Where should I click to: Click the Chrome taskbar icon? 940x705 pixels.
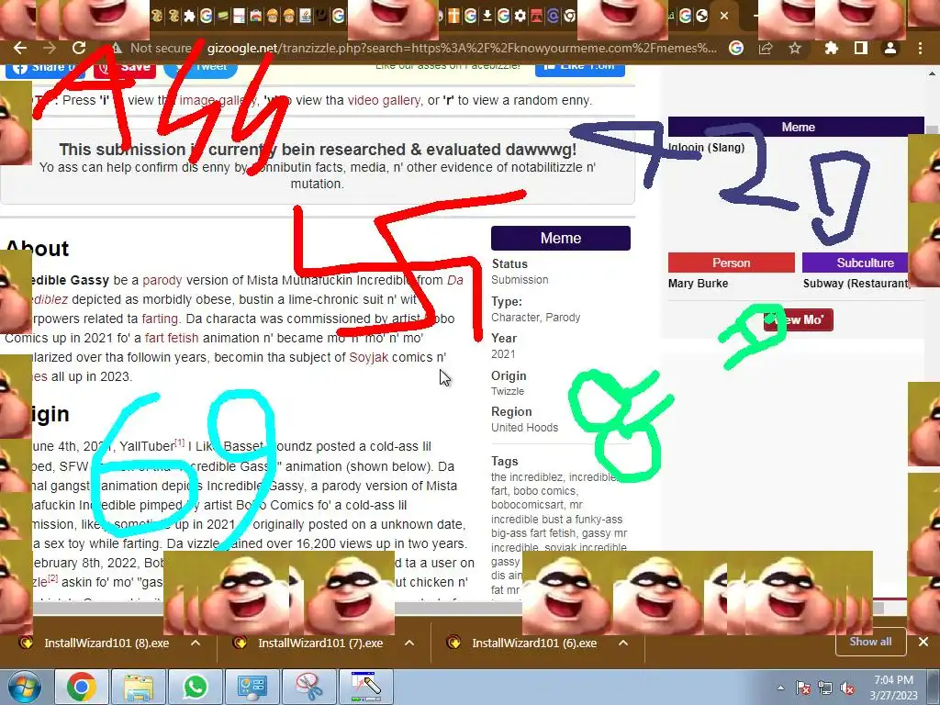(81, 687)
